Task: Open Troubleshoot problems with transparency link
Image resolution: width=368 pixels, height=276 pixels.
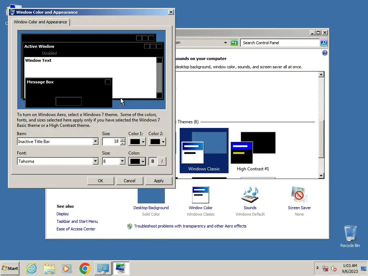Action: coord(190,226)
